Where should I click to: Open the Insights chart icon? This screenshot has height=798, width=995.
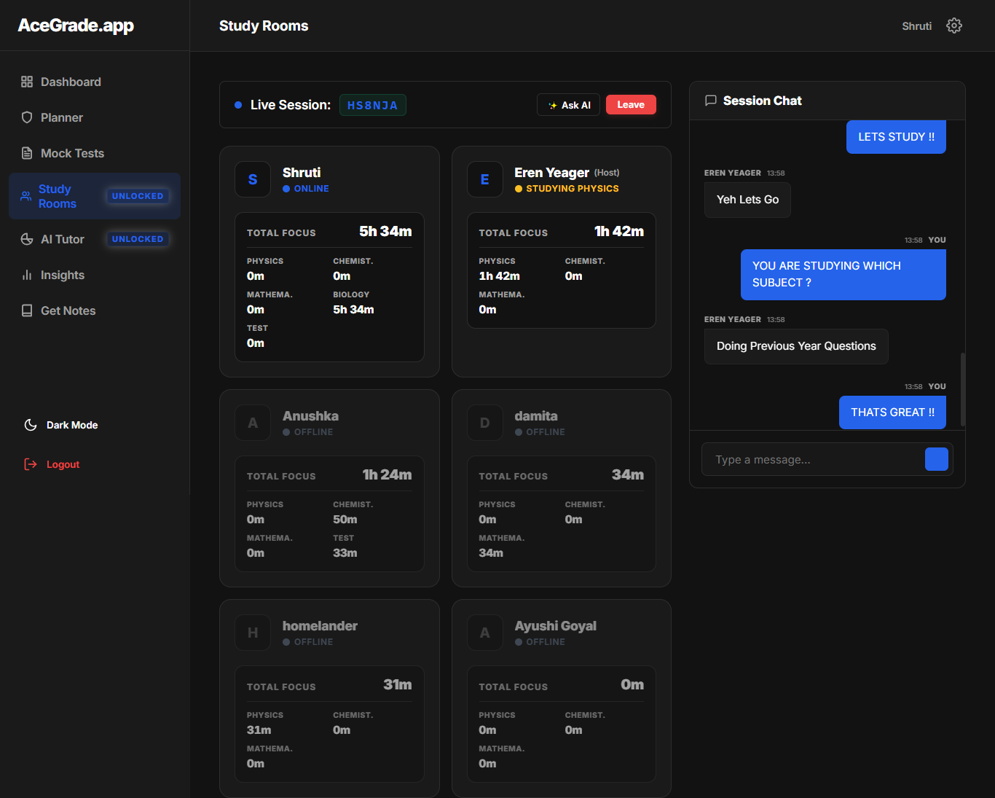(x=27, y=275)
